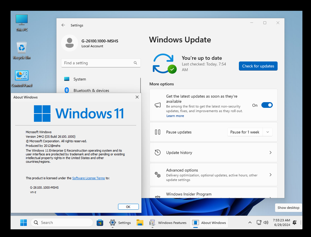This screenshot has height=237, width=311.
Task: Click Check for updates button
Action: (258, 66)
